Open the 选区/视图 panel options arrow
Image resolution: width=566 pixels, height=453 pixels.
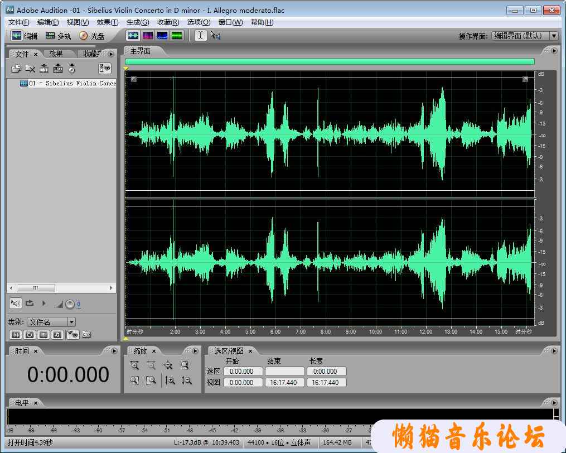[x=554, y=351]
